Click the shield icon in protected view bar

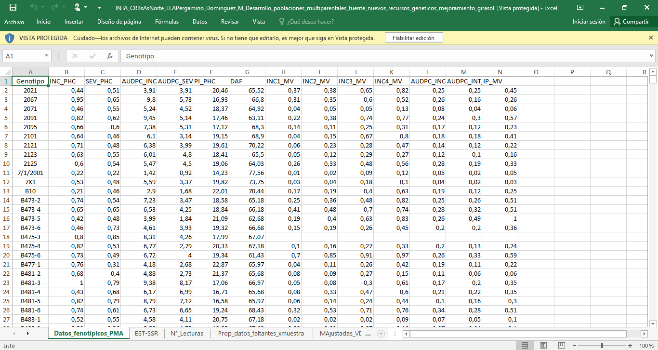(10, 38)
